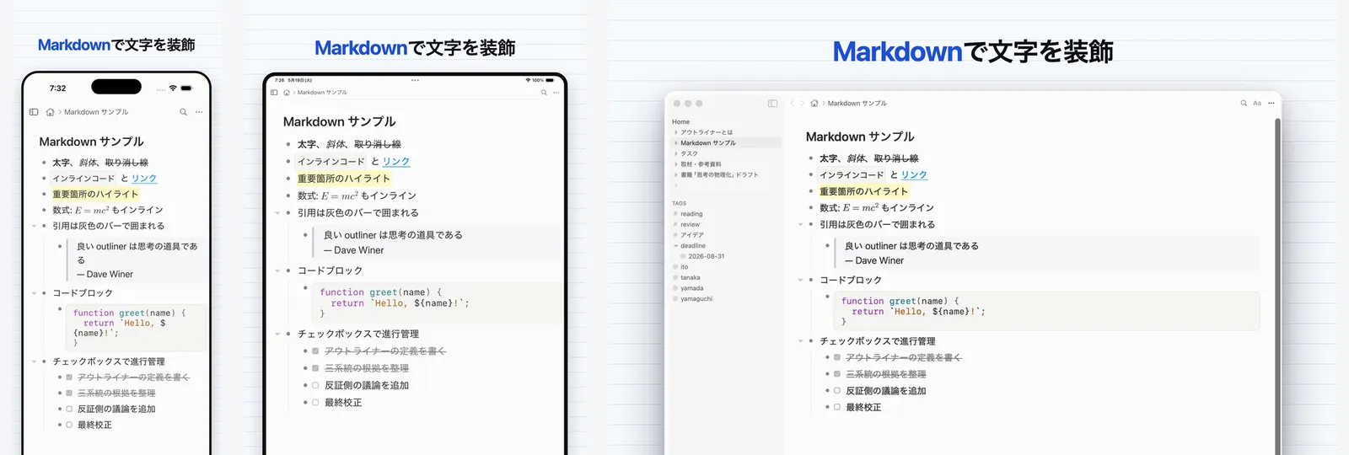1349x455 pixels.
Task: Click the E = mc² formula line in desktop window
Action: pyautogui.click(x=877, y=208)
